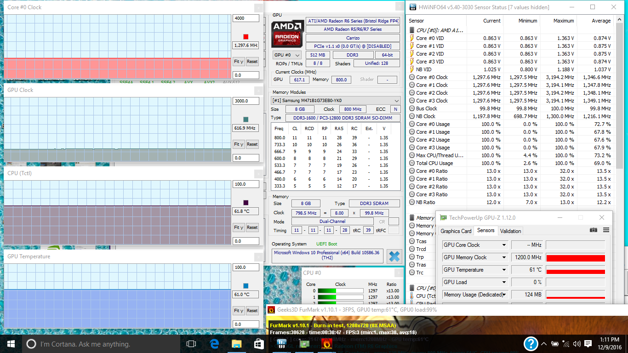This screenshot has width=628, height=353.
Task: Open the Action Center notifications icon
Action: (588, 344)
